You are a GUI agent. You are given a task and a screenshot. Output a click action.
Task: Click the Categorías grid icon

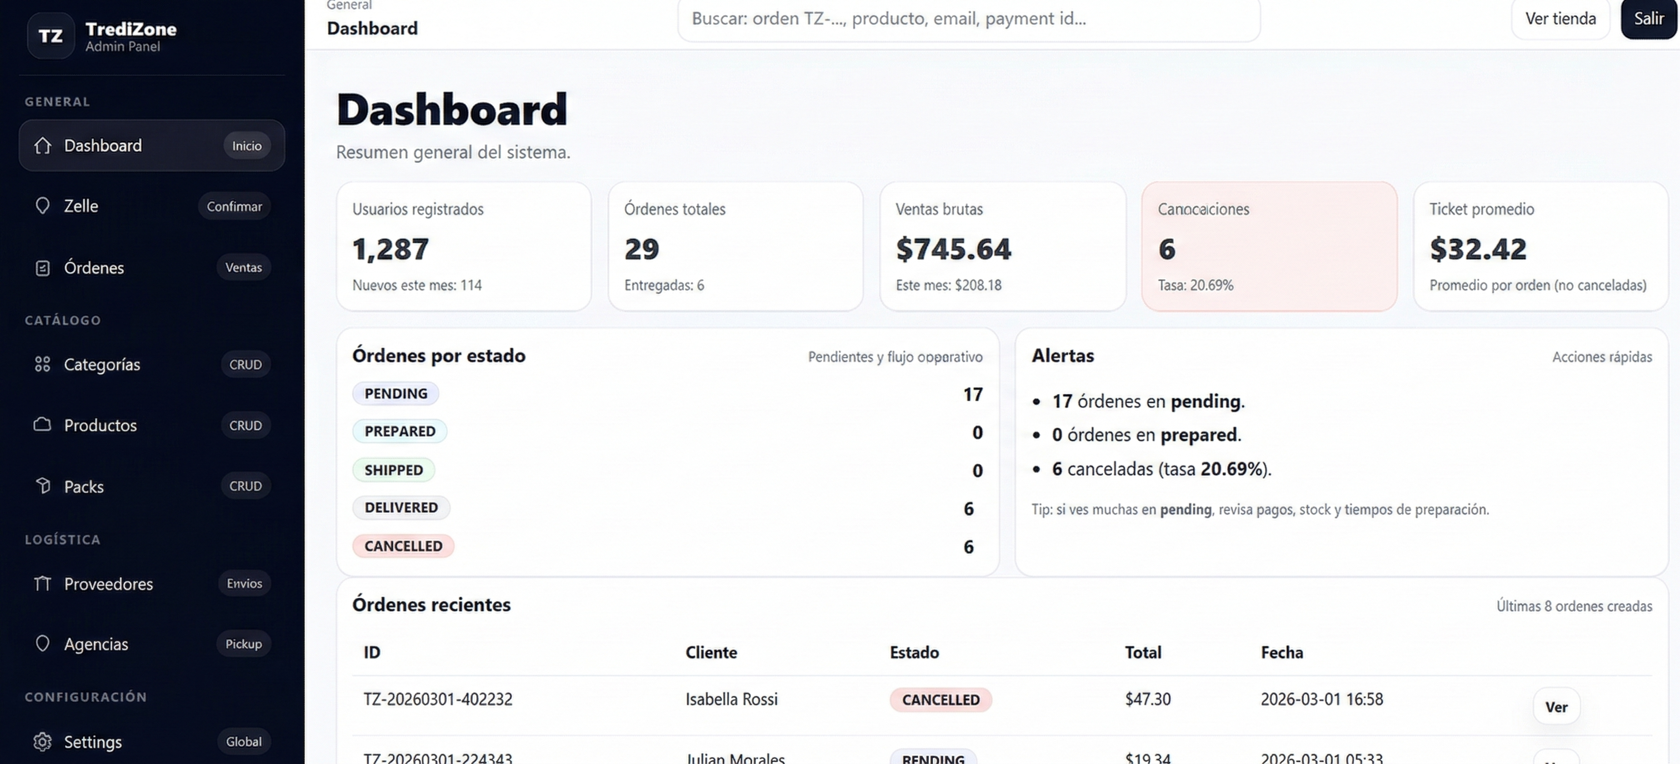(42, 364)
